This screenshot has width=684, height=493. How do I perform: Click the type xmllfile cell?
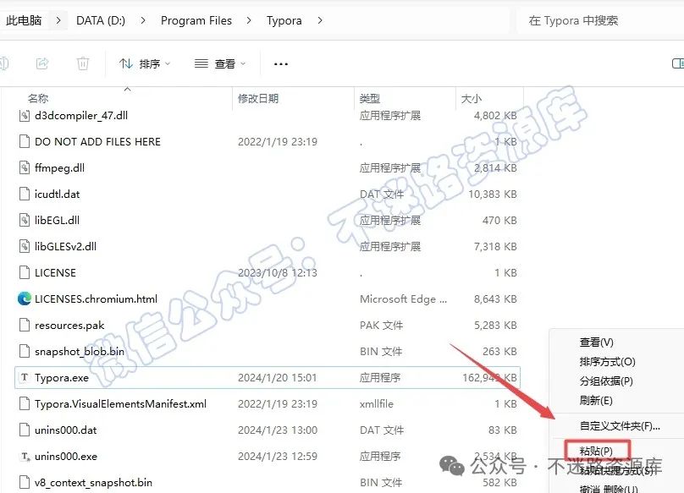pos(377,404)
